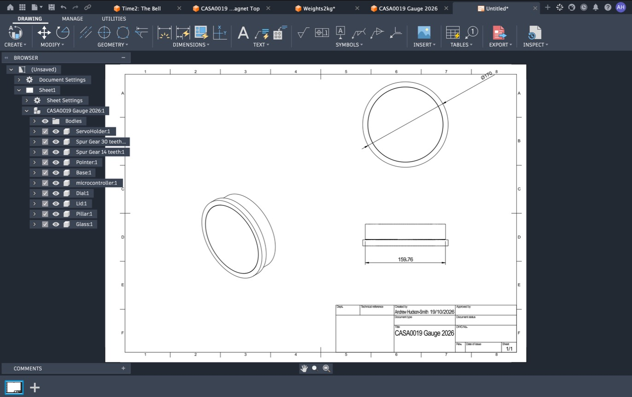Toggle the Glass:1 checkbox

click(x=45, y=224)
